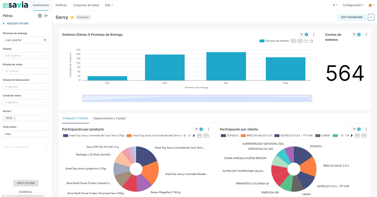Go to next legend page in Participación por producto

194,136
